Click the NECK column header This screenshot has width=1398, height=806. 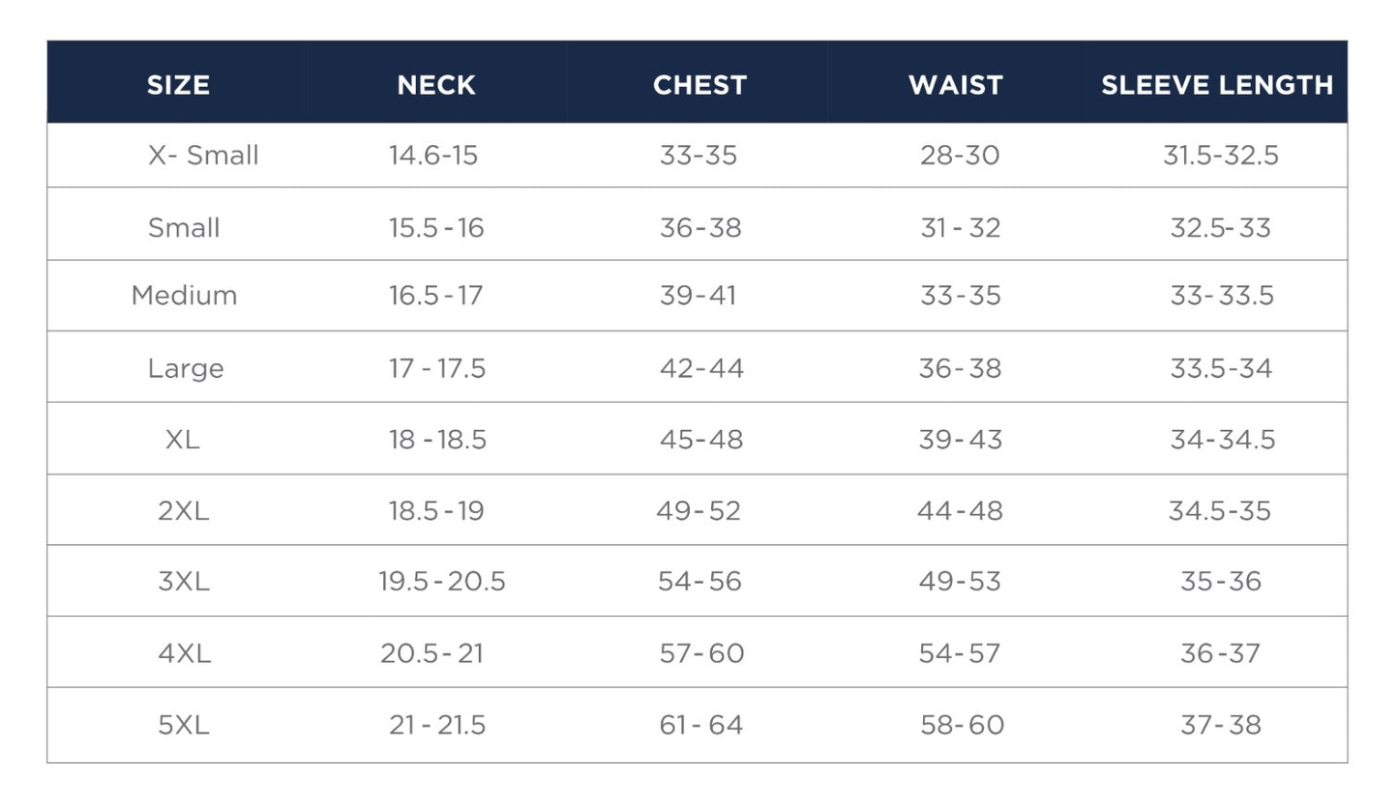[x=436, y=85]
